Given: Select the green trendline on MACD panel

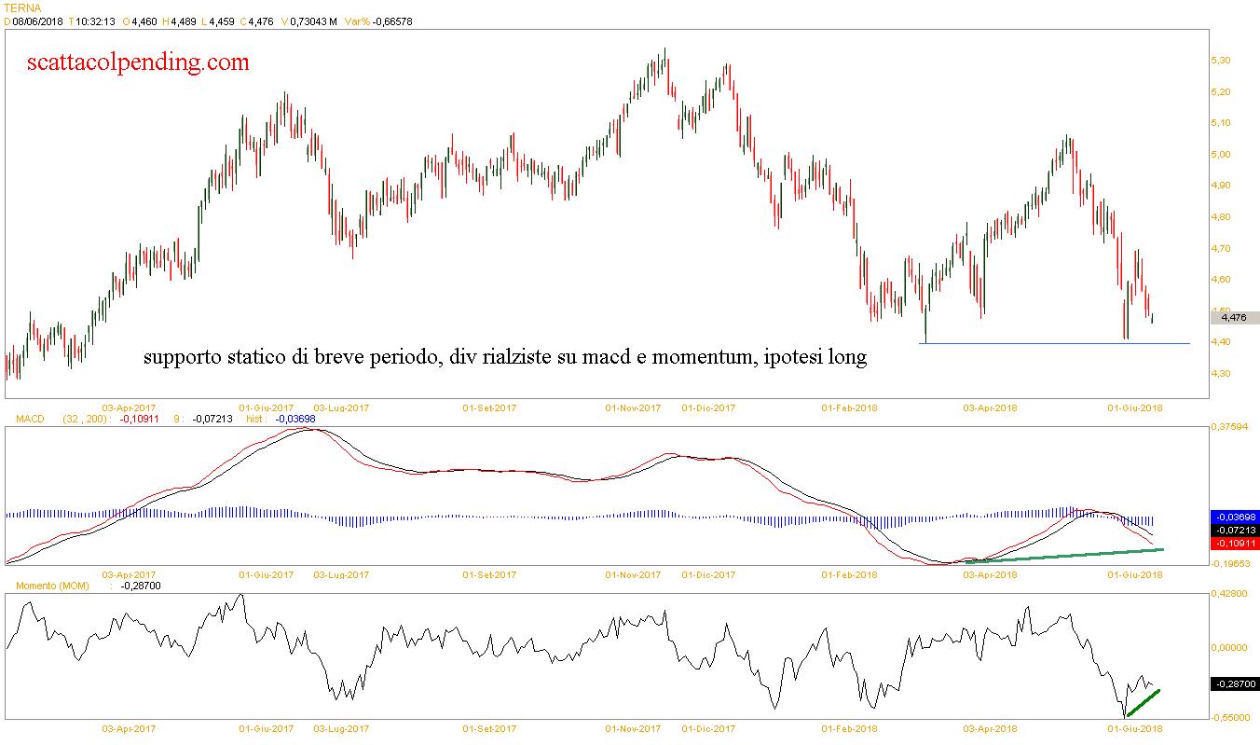Looking at the screenshot, I should pos(1062,556).
